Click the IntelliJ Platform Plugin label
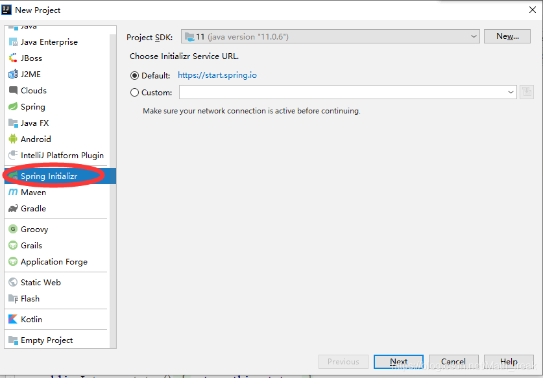Viewport: 543px width, 378px height. point(62,156)
